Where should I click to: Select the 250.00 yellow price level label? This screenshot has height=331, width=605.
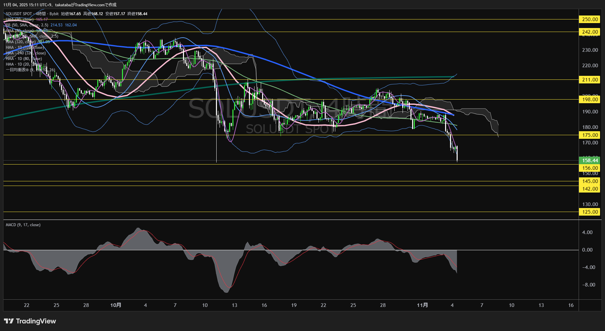(590, 19)
